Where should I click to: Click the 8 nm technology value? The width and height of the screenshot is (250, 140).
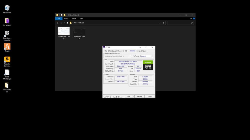point(120,69)
